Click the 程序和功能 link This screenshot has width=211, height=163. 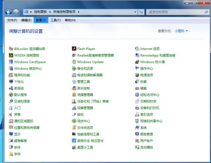click(x=22, y=75)
